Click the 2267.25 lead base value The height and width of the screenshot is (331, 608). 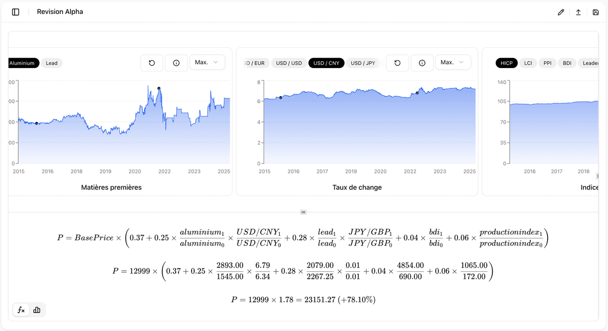(320, 276)
